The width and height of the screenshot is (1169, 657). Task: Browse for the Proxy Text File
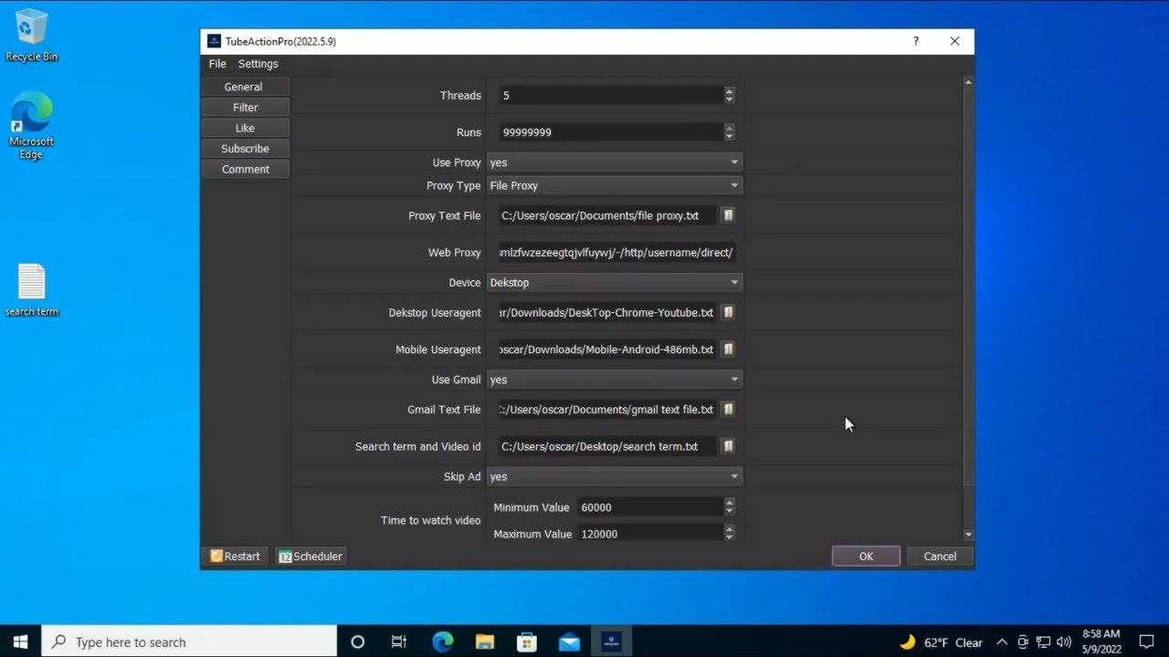coord(728,215)
